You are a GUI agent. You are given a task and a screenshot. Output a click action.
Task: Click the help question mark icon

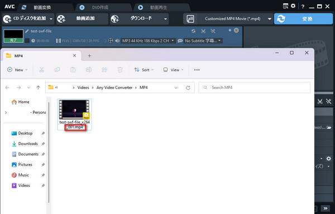(303, 7)
